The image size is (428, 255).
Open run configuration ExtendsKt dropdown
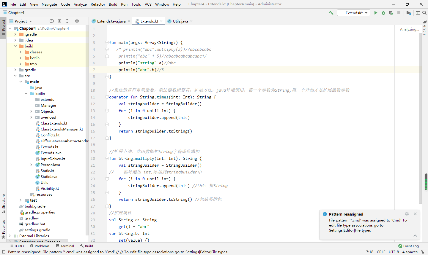354,13
